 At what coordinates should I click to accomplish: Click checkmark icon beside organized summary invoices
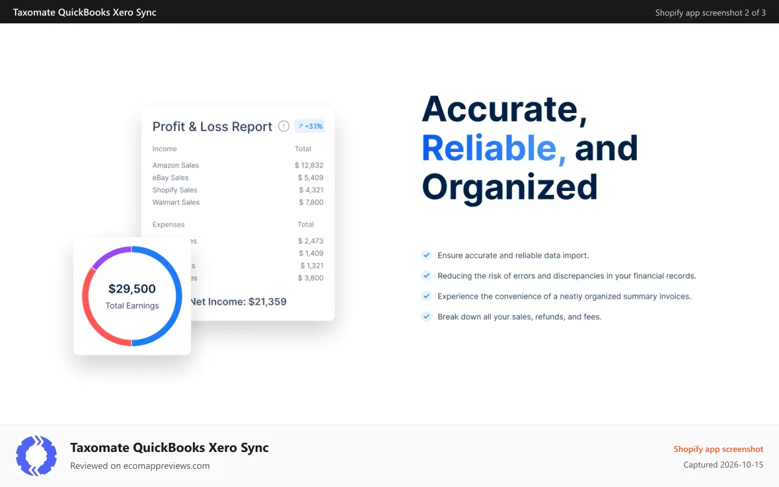(x=427, y=296)
